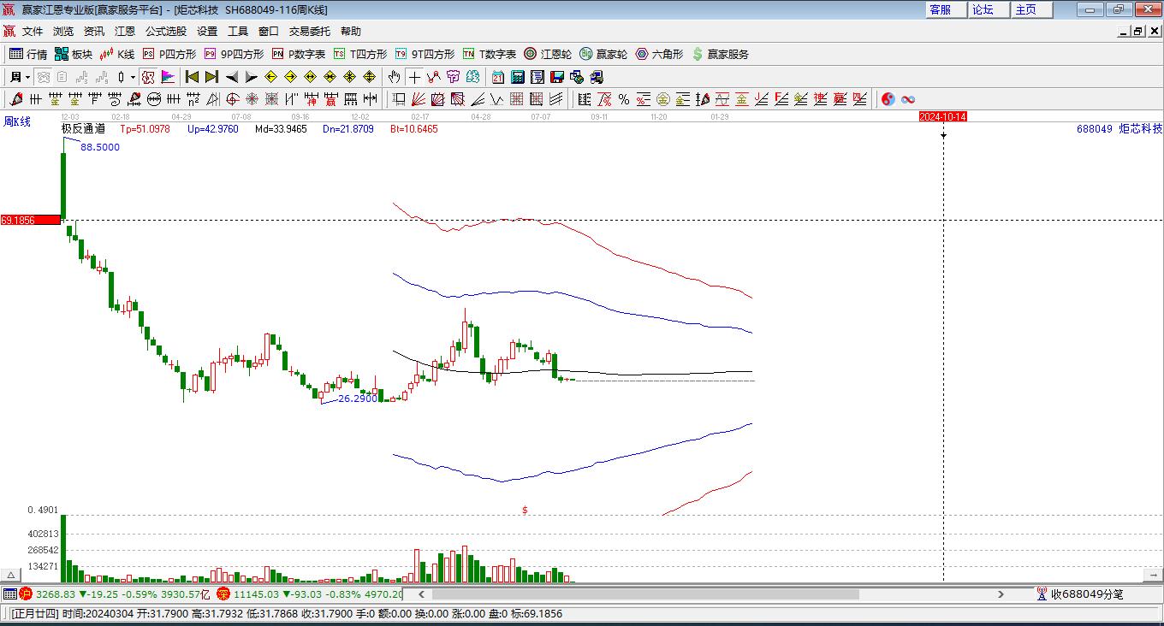
Task: Open the 浏览 menu
Action: 63,31
